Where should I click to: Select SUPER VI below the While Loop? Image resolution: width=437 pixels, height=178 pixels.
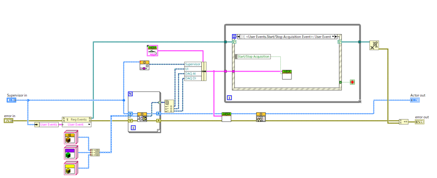(226, 117)
